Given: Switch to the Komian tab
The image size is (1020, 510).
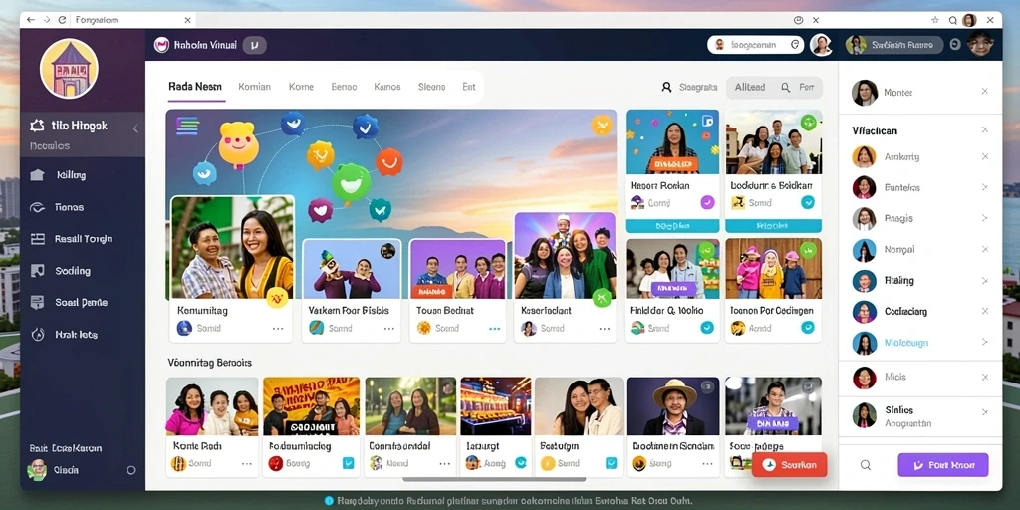Looking at the screenshot, I should [254, 87].
